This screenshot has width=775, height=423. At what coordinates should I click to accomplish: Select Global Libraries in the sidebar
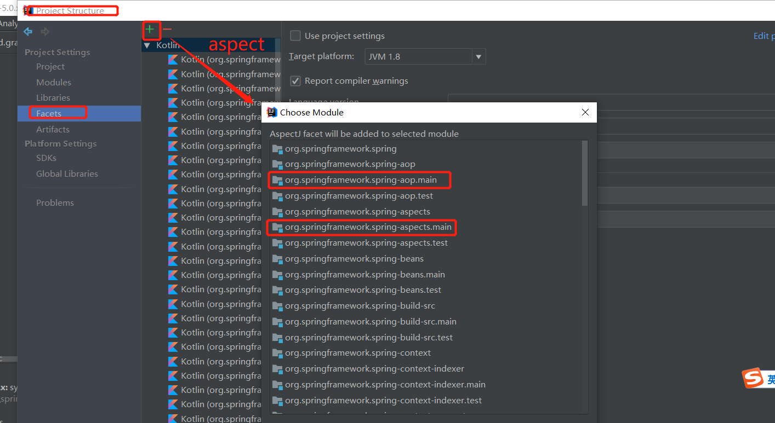67,174
